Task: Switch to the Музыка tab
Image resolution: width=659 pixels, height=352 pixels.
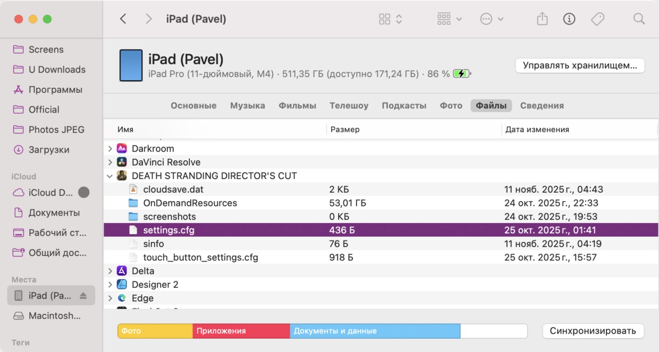Action: pyautogui.click(x=247, y=106)
